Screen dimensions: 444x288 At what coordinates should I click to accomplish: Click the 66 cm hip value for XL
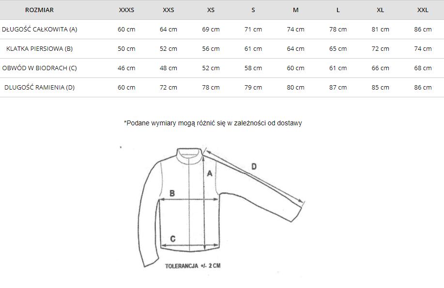pos(380,68)
